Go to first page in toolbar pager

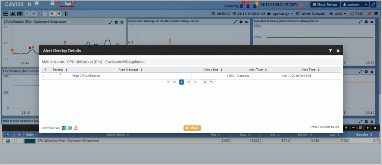27,14
